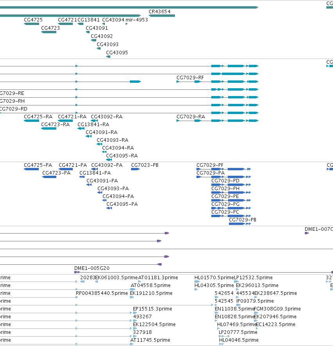Screen dimensions: 333x346
Task: Click the CG4723 gene label
Action: click(50, 28)
